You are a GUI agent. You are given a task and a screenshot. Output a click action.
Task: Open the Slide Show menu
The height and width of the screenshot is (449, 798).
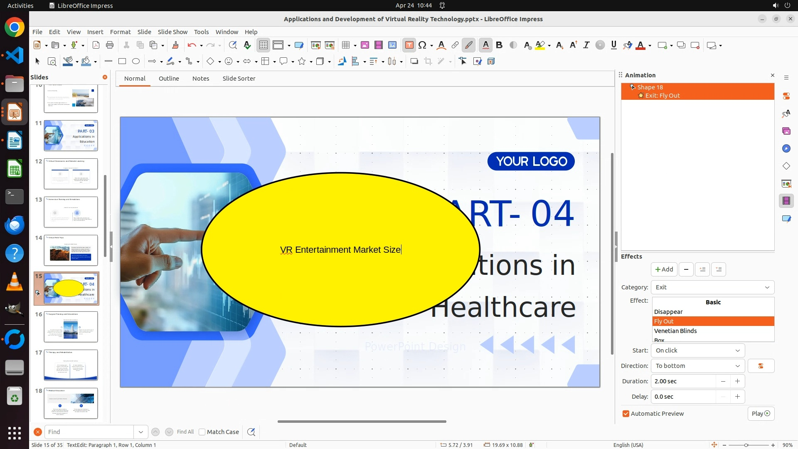(172, 32)
